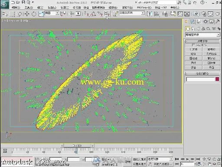Toggle Spinner Snap
This screenshot has height=167, width=222.
(107, 14)
